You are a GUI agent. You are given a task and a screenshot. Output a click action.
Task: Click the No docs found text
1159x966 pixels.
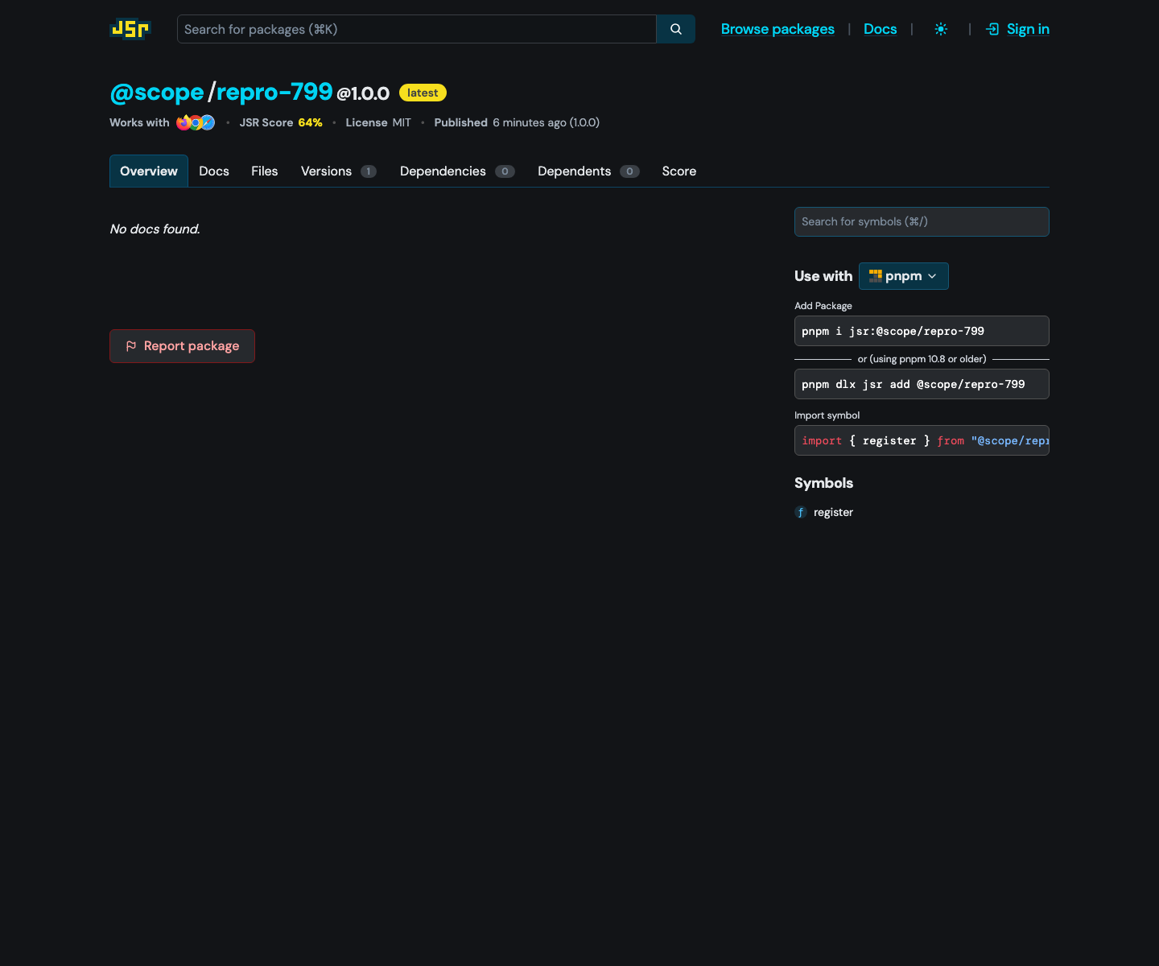point(155,229)
